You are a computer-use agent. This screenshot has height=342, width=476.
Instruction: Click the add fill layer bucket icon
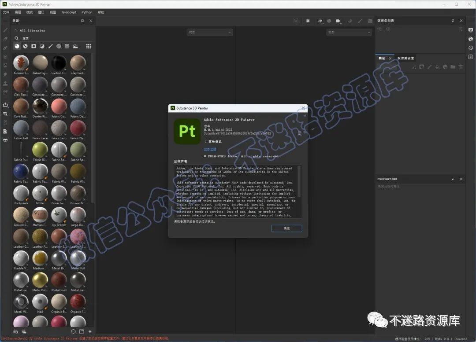[x=437, y=67]
